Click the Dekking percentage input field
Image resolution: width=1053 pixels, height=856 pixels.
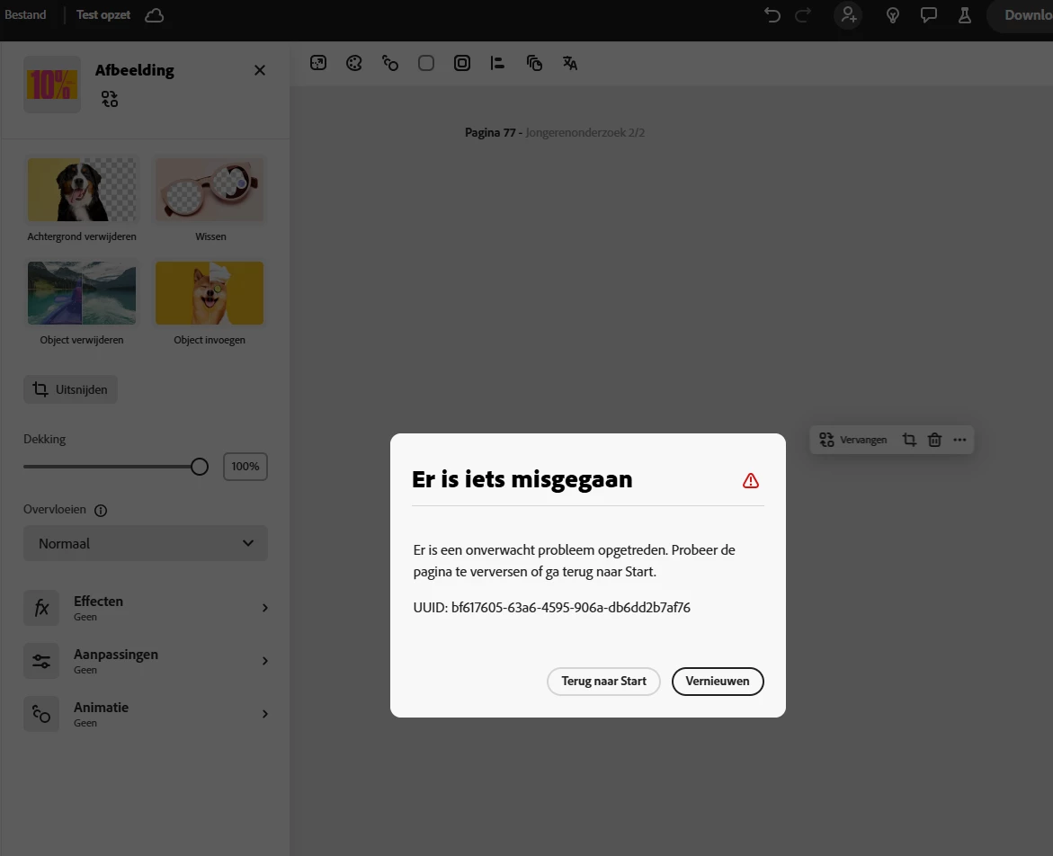point(245,467)
